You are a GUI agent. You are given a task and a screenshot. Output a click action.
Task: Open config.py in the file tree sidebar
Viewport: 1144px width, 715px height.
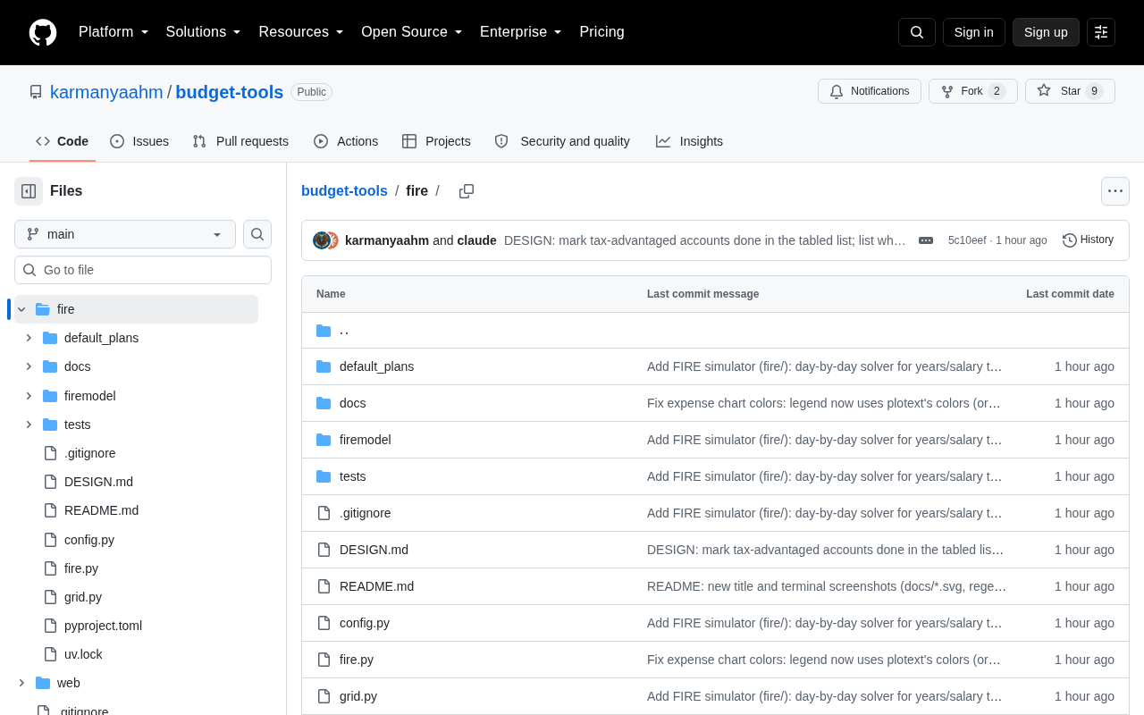tap(89, 540)
